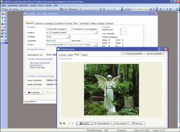Click the F5 sidebar icon
Image resolution: width=180 pixels, height=132 pixels.
[x=4, y=24]
